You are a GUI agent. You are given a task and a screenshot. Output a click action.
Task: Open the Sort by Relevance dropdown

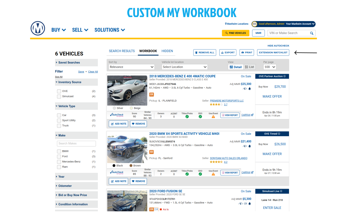point(131,67)
